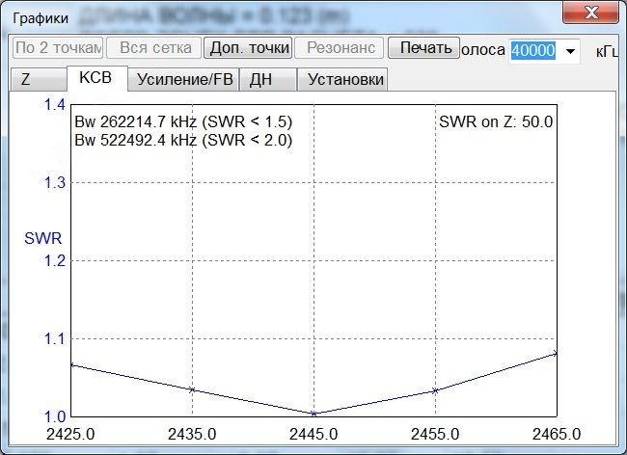
Task: Click the SWR axis title
Action: pyautogui.click(x=42, y=238)
